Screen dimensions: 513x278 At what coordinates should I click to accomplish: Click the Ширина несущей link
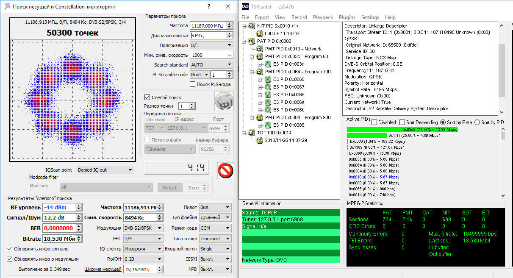(103, 269)
